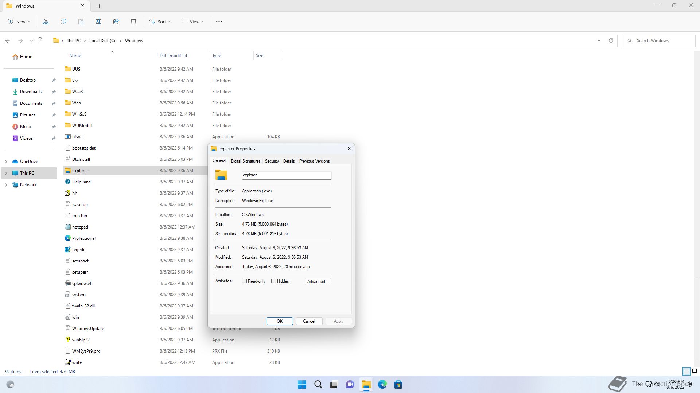The width and height of the screenshot is (700, 393).
Task: Go back with the Back arrow
Action: [x=8, y=41]
